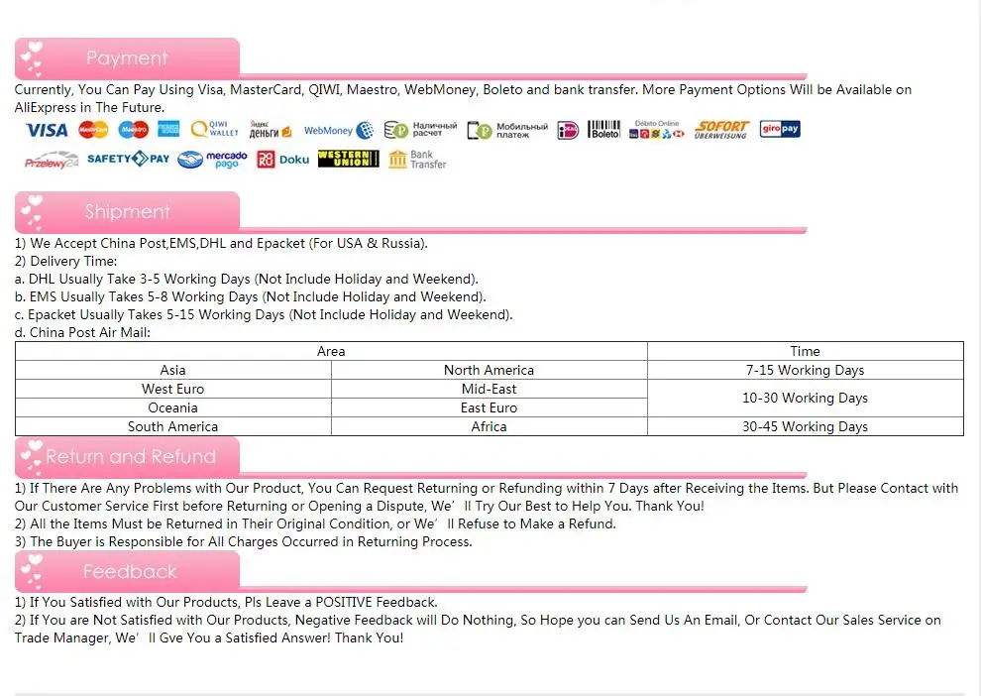This screenshot has height=696, width=981.
Task: Click the 'Buyer is Responsible for All Charges' line
Action: point(244,541)
